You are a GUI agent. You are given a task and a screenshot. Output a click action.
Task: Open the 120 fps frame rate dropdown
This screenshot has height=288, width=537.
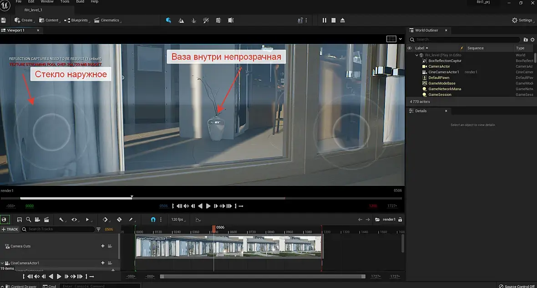(177, 219)
